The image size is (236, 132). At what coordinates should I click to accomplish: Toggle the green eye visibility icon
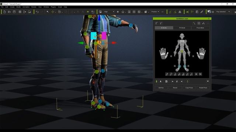pos(88,12)
